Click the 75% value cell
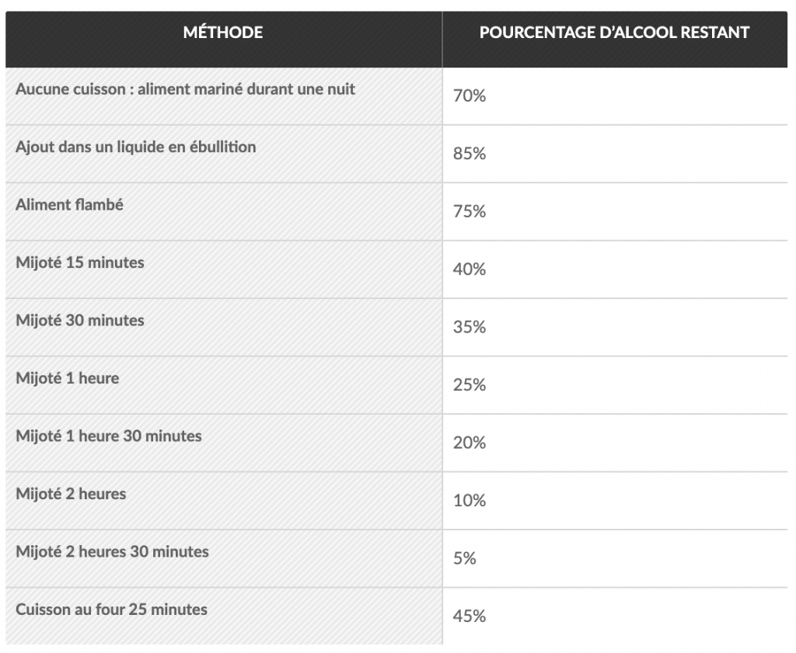 pyautogui.click(x=470, y=212)
